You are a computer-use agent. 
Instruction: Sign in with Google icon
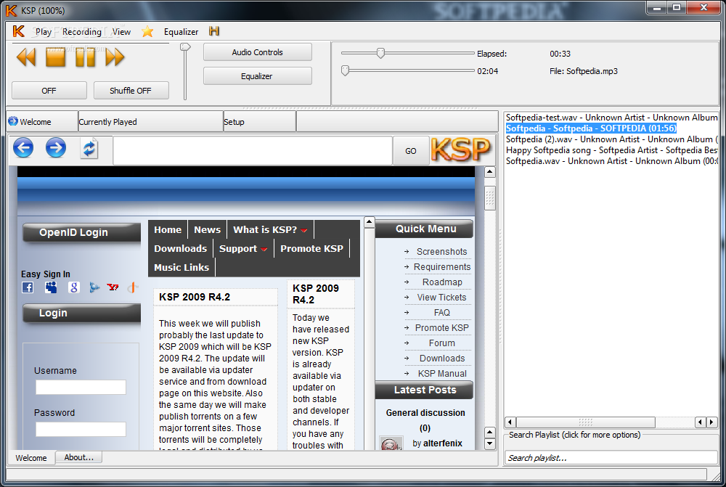[73, 287]
